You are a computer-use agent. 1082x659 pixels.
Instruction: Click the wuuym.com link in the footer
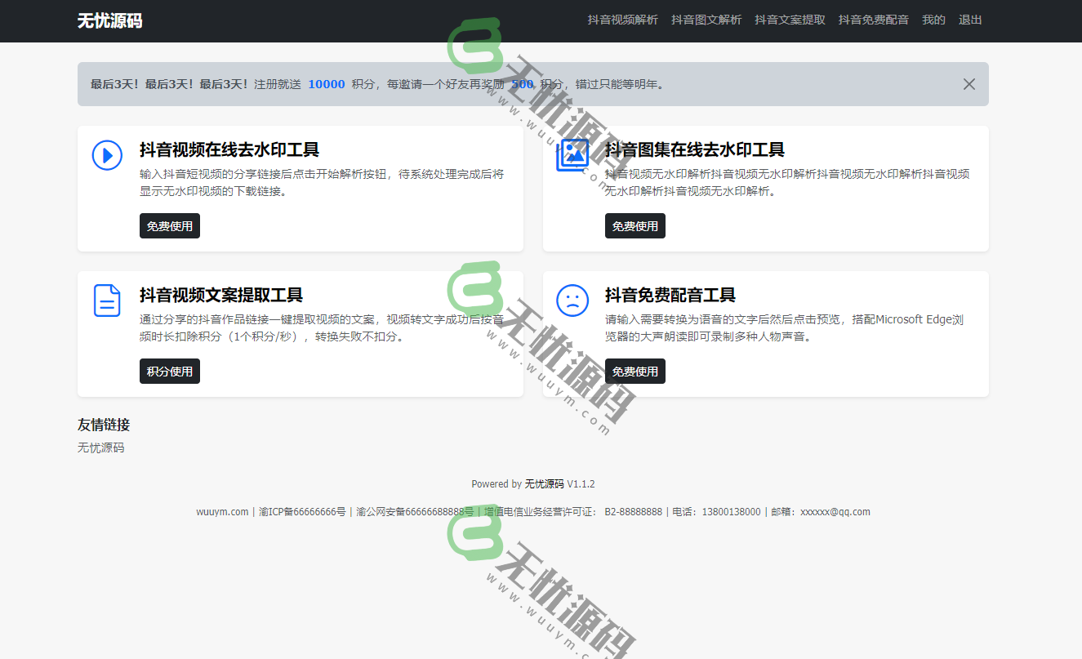coord(223,511)
